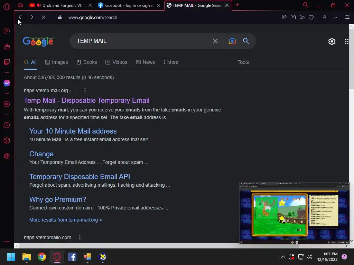This screenshot has height=265, width=354.
Task: Open options for tempmailo.com result
Action: (80, 237)
